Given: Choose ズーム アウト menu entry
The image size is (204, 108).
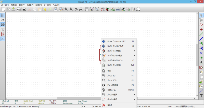Looking at the screenshot, I should click(119, 80).
